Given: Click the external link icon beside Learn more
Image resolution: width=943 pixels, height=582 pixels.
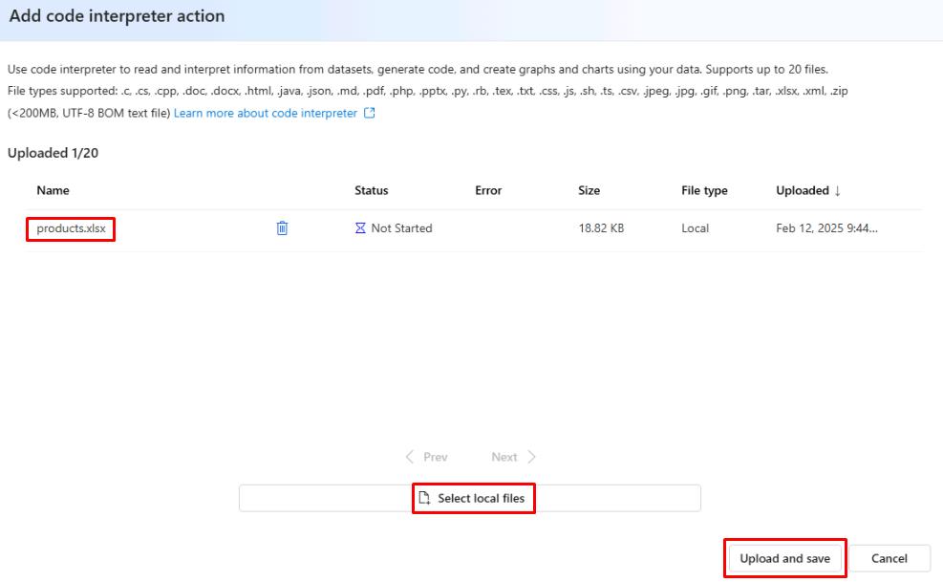Looking at the screenshot, I should (370, 114).
